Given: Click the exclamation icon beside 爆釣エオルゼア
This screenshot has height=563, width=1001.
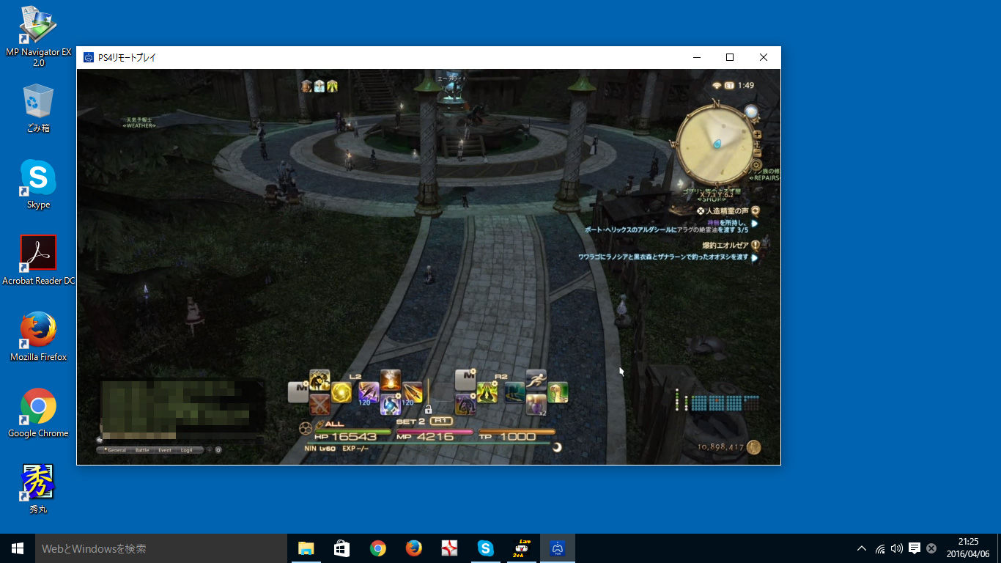Looking at the screenshot, I should pos(756,246).
